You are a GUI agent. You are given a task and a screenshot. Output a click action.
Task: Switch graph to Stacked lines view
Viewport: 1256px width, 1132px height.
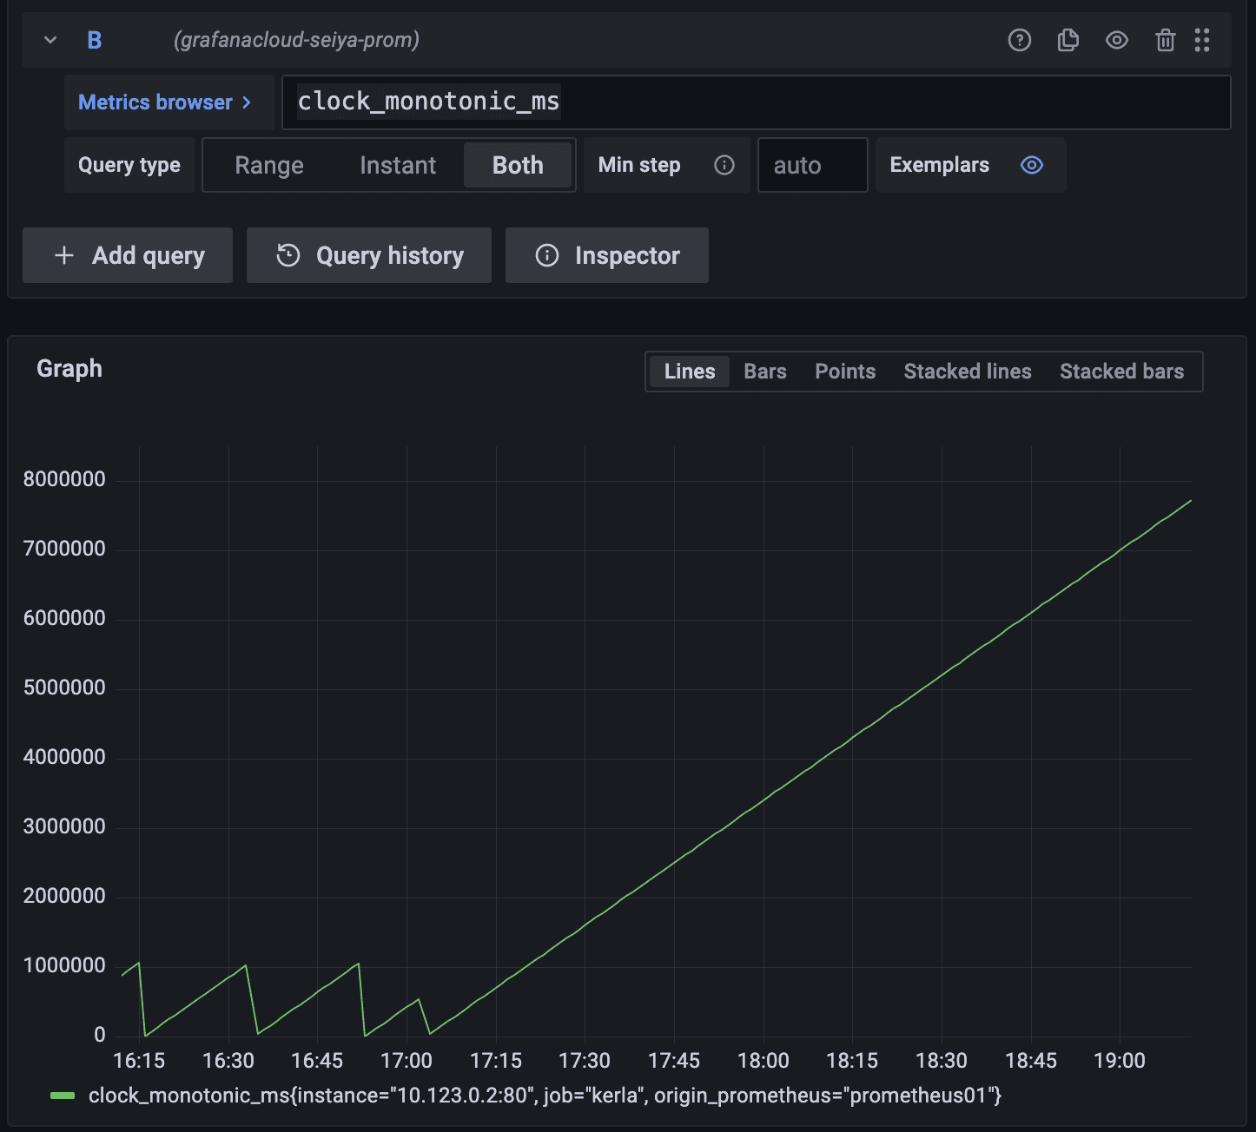point(968,372)
